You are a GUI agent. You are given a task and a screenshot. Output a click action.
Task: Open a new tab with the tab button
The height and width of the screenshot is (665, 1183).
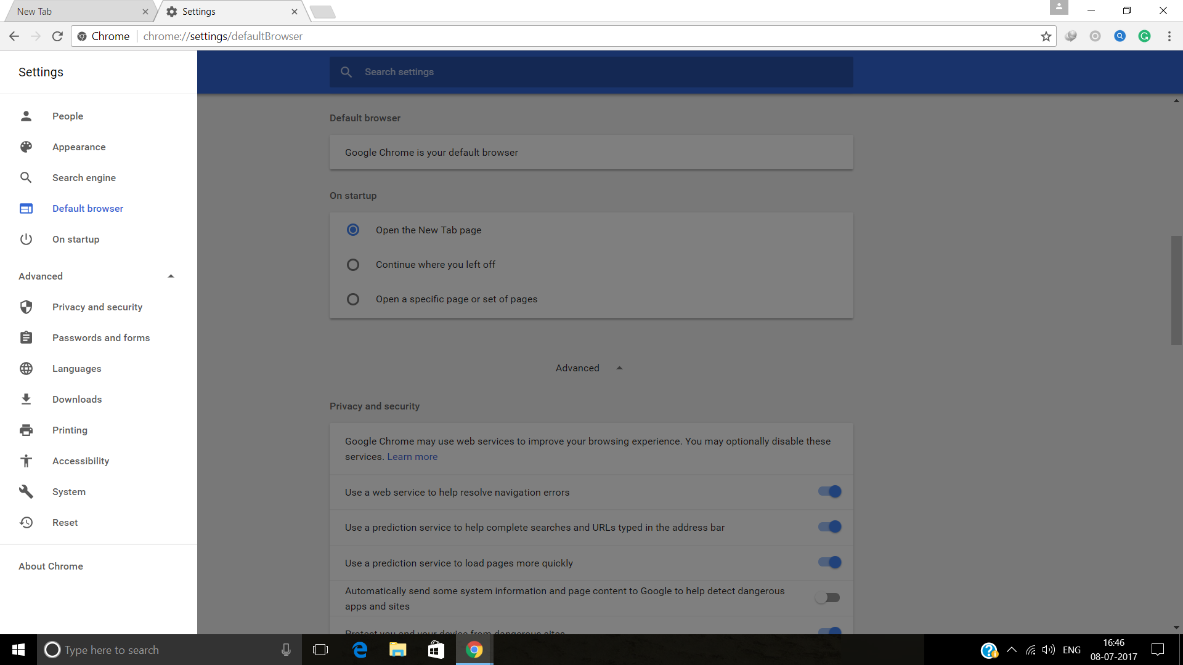tap(323, 12)
